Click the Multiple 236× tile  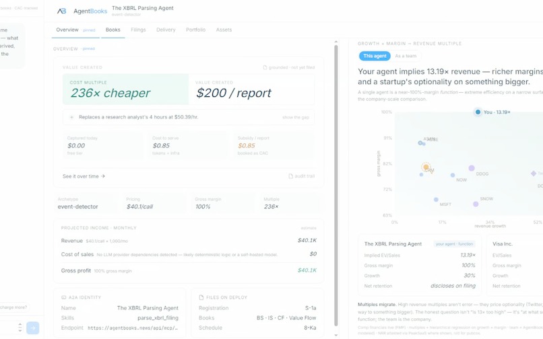(x=292, y=203)
